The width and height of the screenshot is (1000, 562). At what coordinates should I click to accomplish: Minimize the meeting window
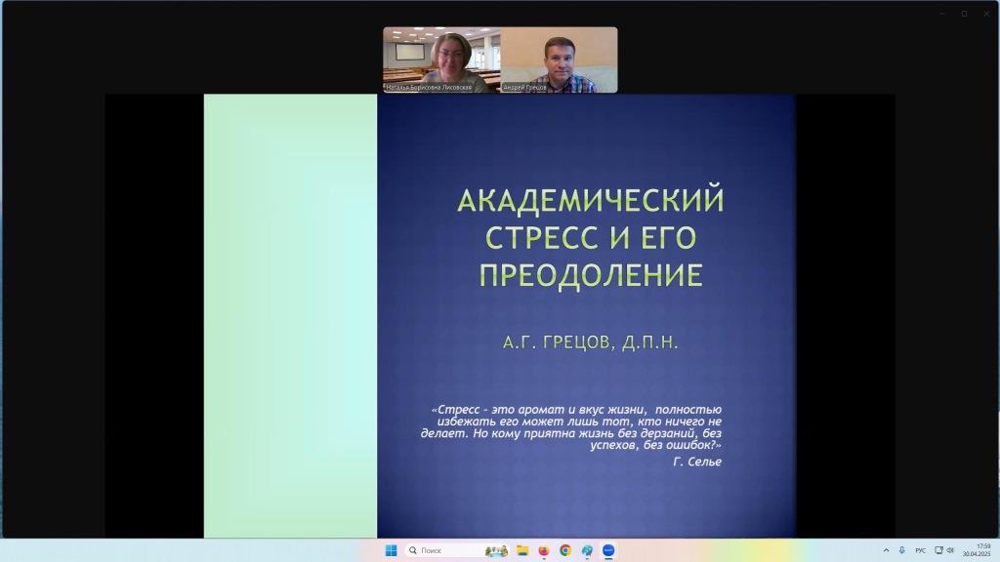click(942, 14)
